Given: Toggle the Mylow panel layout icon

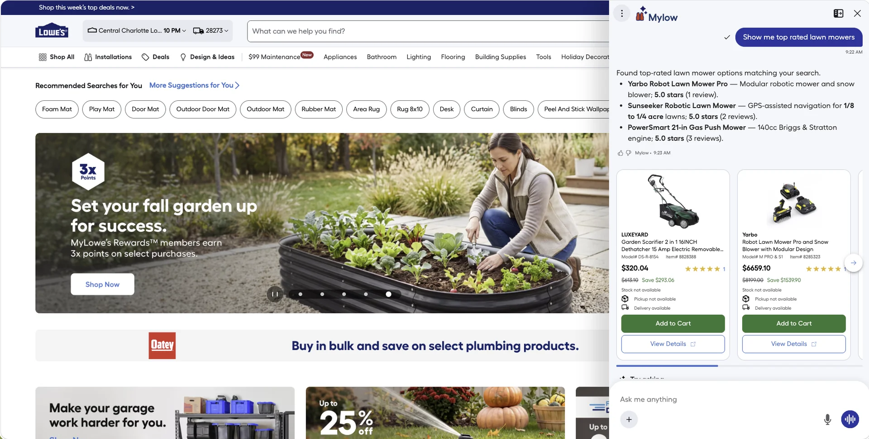Looking at the screenshot, I should pos(838,14).
